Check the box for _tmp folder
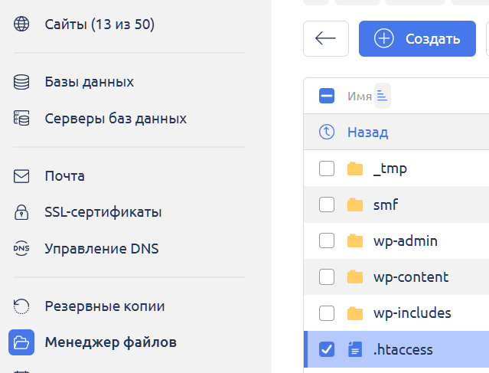Screen dimensions: 489x373 click(327, 169)
